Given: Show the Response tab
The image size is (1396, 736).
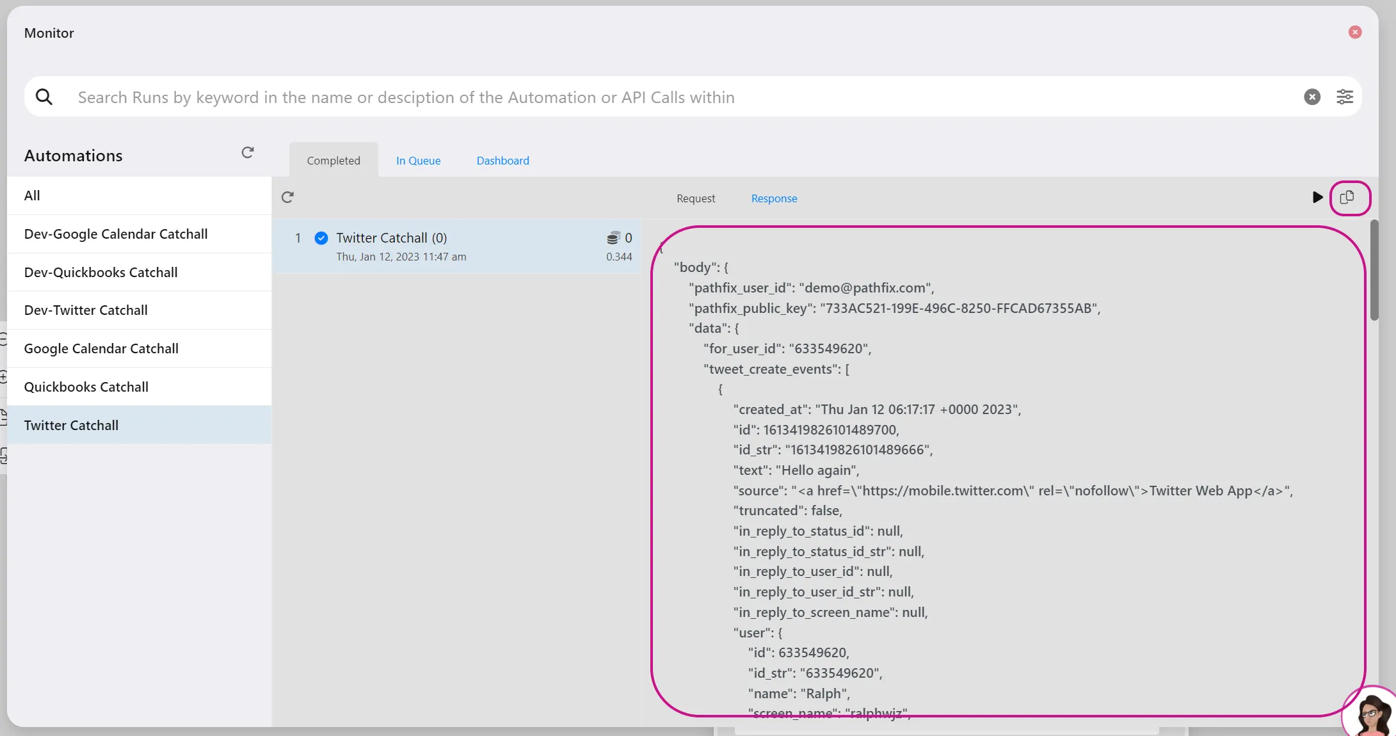Looking at the screenshot, I should [774, 198].
